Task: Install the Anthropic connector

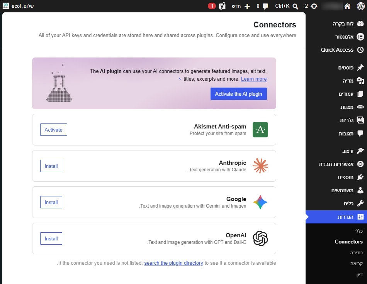Action: pos(51,166)
